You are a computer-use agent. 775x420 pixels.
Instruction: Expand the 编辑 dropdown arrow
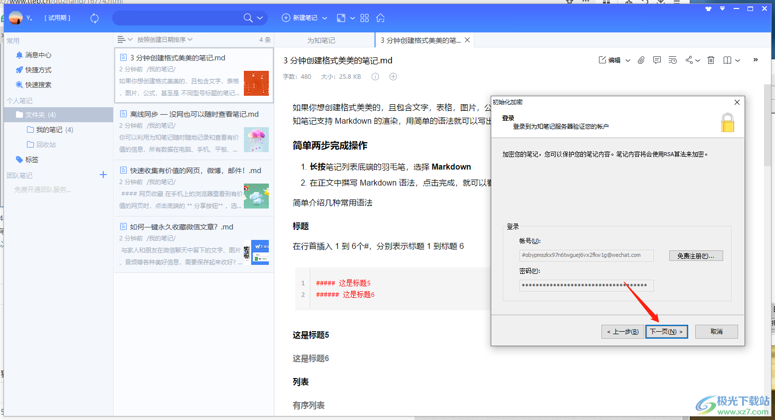(x=628, y=60)
